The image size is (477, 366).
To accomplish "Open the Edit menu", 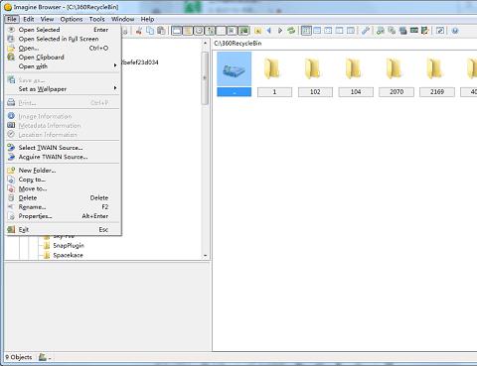I will point(29,19).
